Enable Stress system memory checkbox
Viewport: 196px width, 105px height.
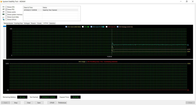click(x=6, y=15)
